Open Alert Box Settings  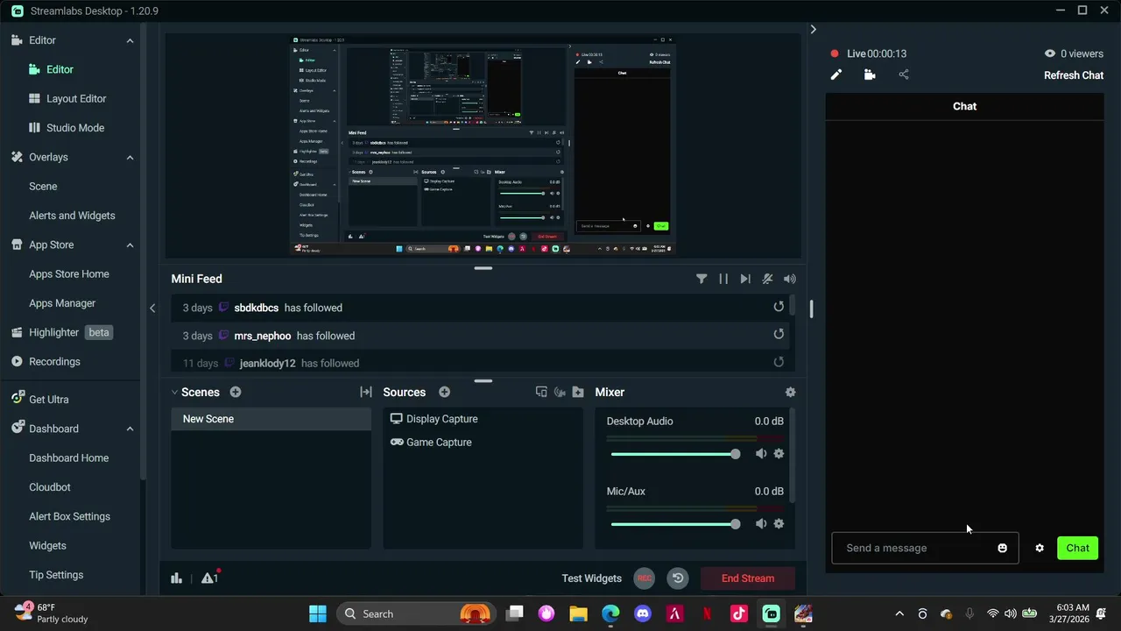coord(70,517)
